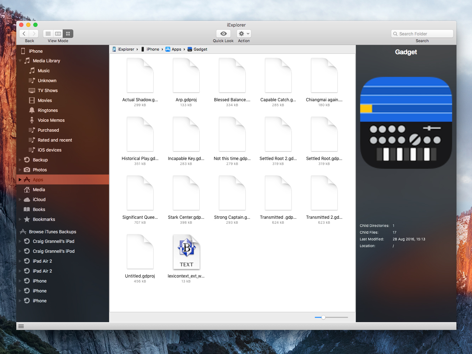Select Chiangmai again file
This screenshot has height=354, width=472.
pos(324,82)
